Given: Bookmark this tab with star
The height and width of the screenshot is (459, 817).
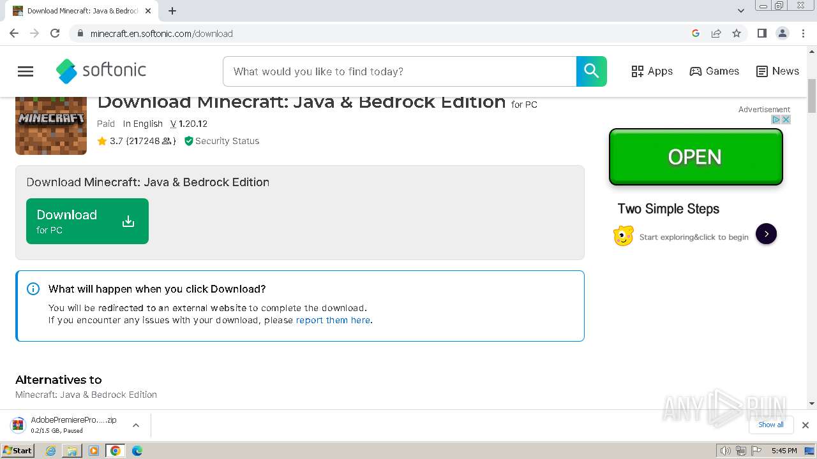Looking at the screenshot, I should click(737, 33).
